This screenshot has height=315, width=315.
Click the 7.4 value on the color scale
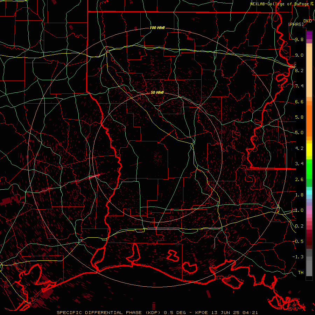[299, 86]
